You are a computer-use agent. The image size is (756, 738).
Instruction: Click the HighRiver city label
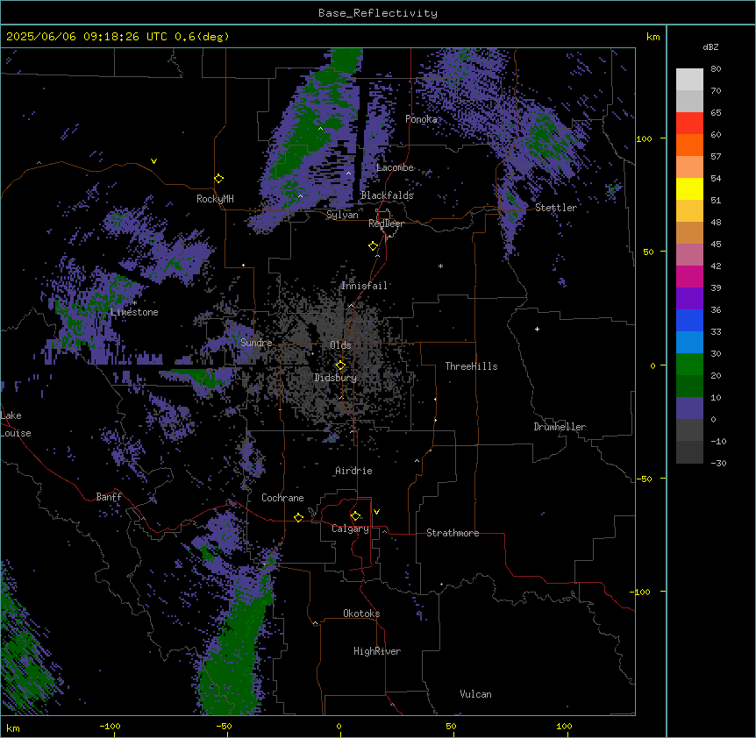point(377,651)
